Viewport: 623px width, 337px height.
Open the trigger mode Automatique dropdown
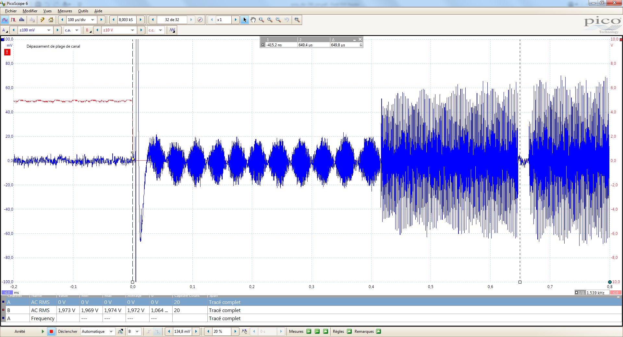[111, 331]
